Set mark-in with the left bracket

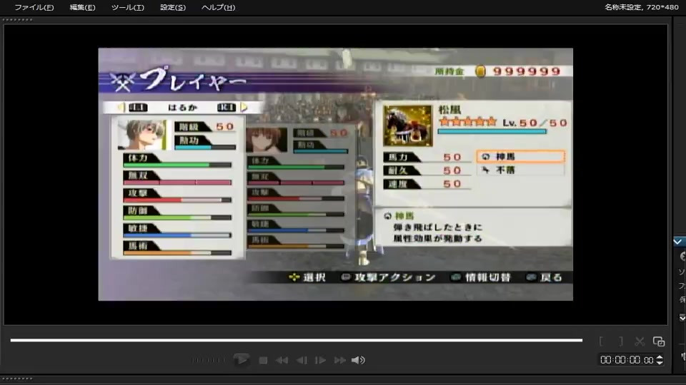602,342
